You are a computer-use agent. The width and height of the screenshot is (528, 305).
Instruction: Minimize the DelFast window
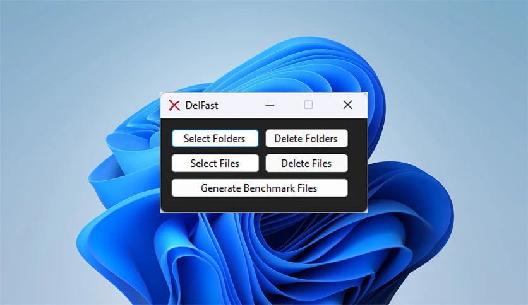coord(270,105)
